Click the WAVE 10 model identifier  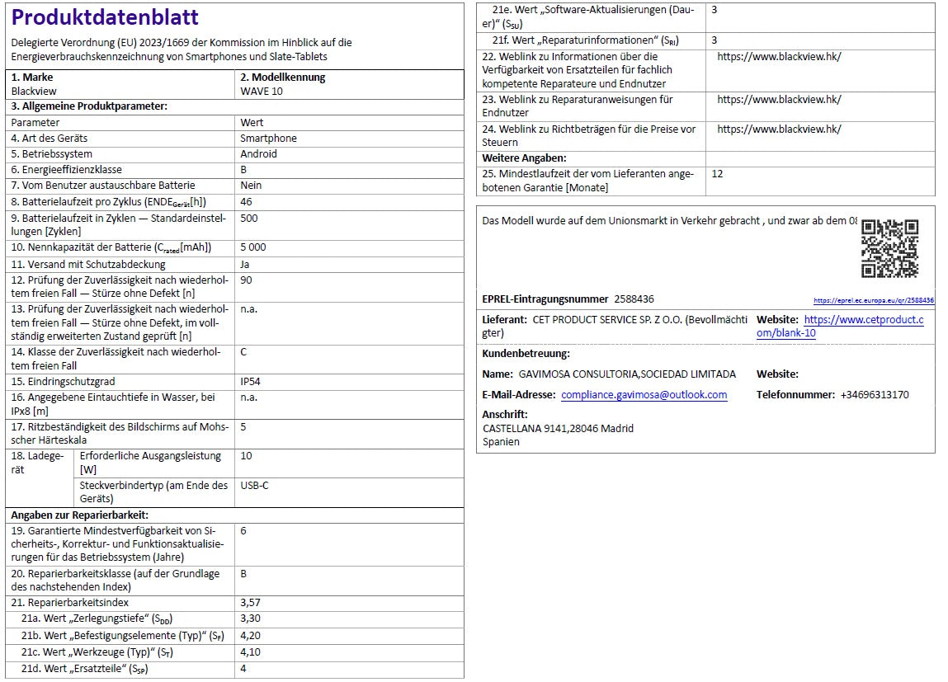(262, 92)
